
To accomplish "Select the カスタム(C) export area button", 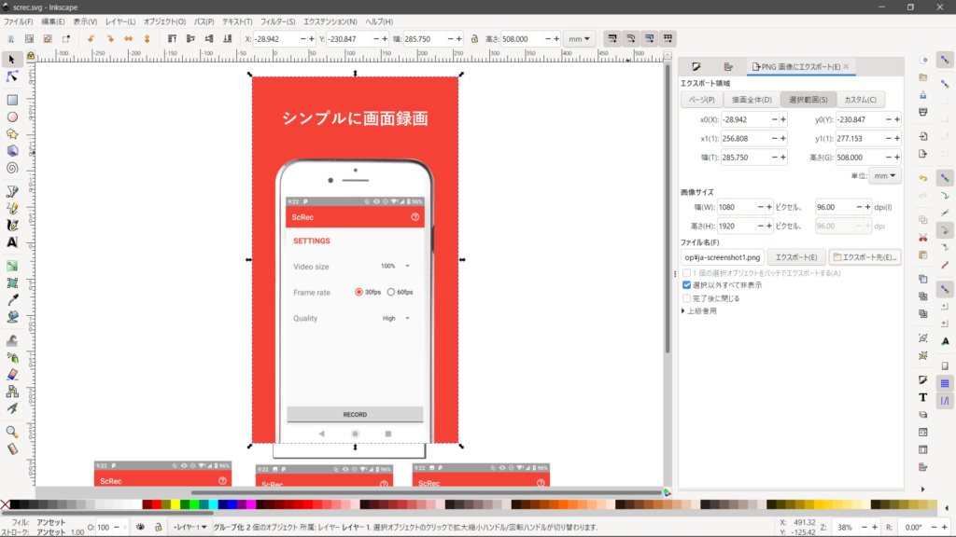I will coord(860,100).
